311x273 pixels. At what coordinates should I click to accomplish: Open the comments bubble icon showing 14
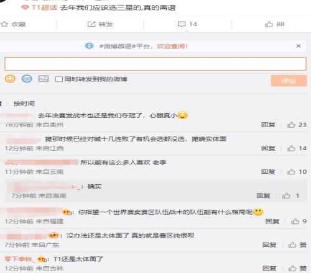click(182, 24)
